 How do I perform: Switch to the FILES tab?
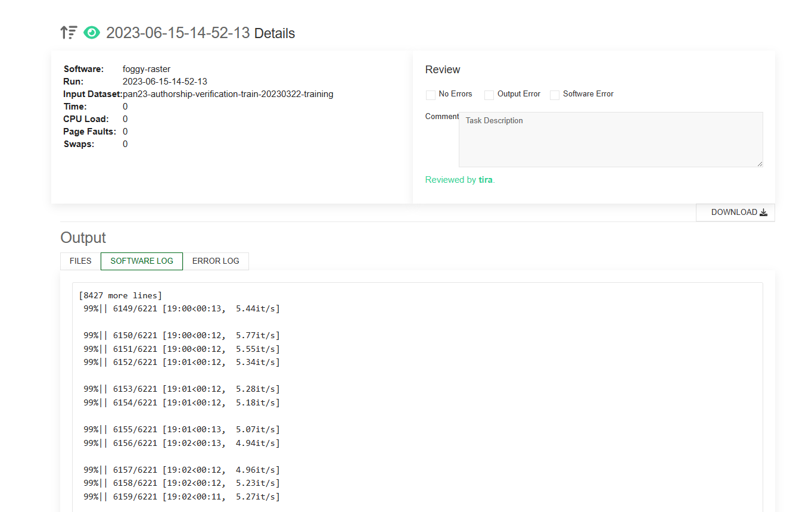click(x=80, y=261)
